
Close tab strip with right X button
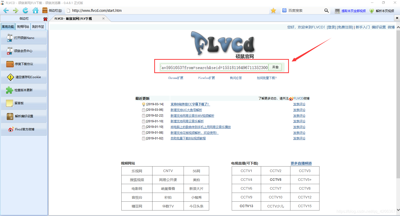tap(397, 18)
